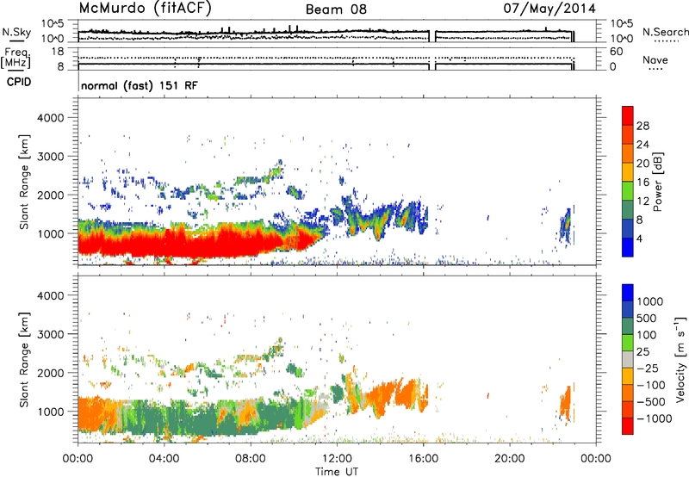Click the 2000 tick on power panel axis
689x477 pixels.
[x=50, y=195]
